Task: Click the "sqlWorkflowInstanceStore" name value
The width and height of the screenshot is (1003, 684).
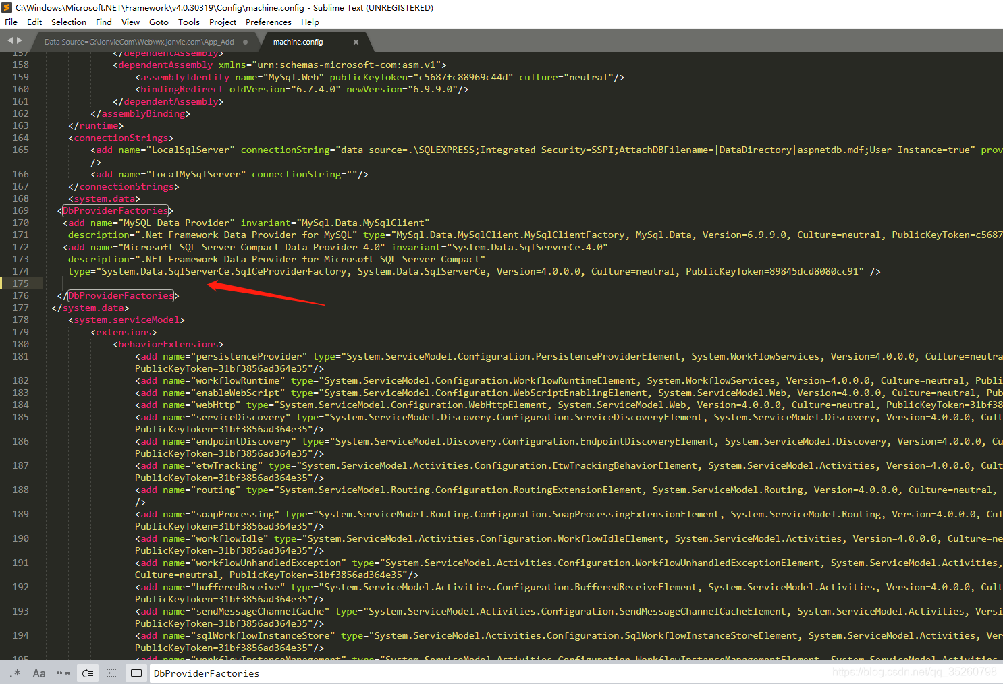Action: (x=263, y=635)
